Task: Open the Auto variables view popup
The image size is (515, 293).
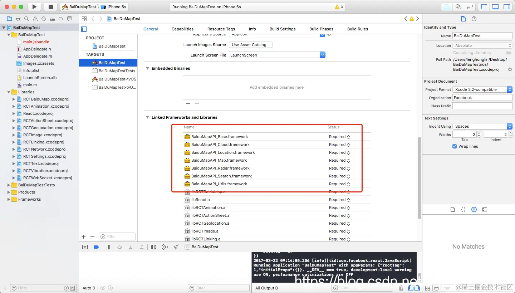Action: tap(89, 288)
